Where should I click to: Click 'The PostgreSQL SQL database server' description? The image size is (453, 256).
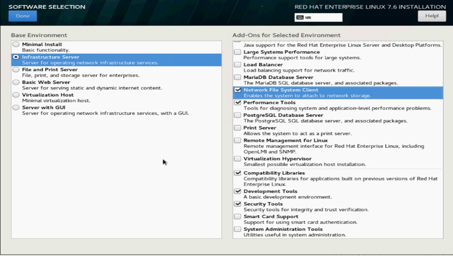point(325,121)
